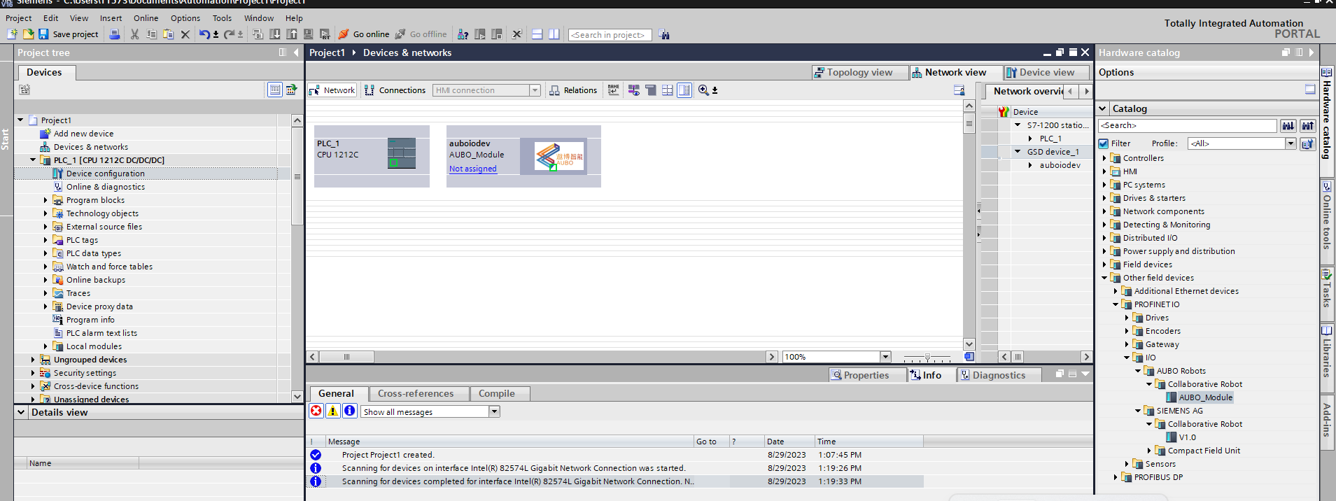The height and width of the screenshot is (501, 1336).
Task: Split the editor space horizontally
Action: (x=537, y=34)
